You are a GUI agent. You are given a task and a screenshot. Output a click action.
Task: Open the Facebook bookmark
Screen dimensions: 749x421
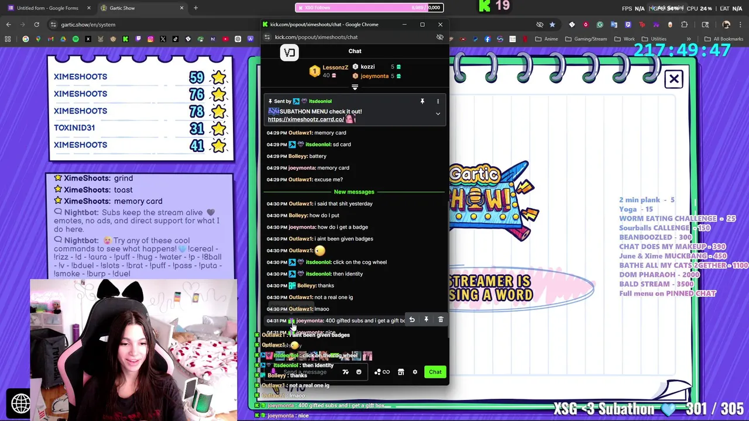[487, 39]
